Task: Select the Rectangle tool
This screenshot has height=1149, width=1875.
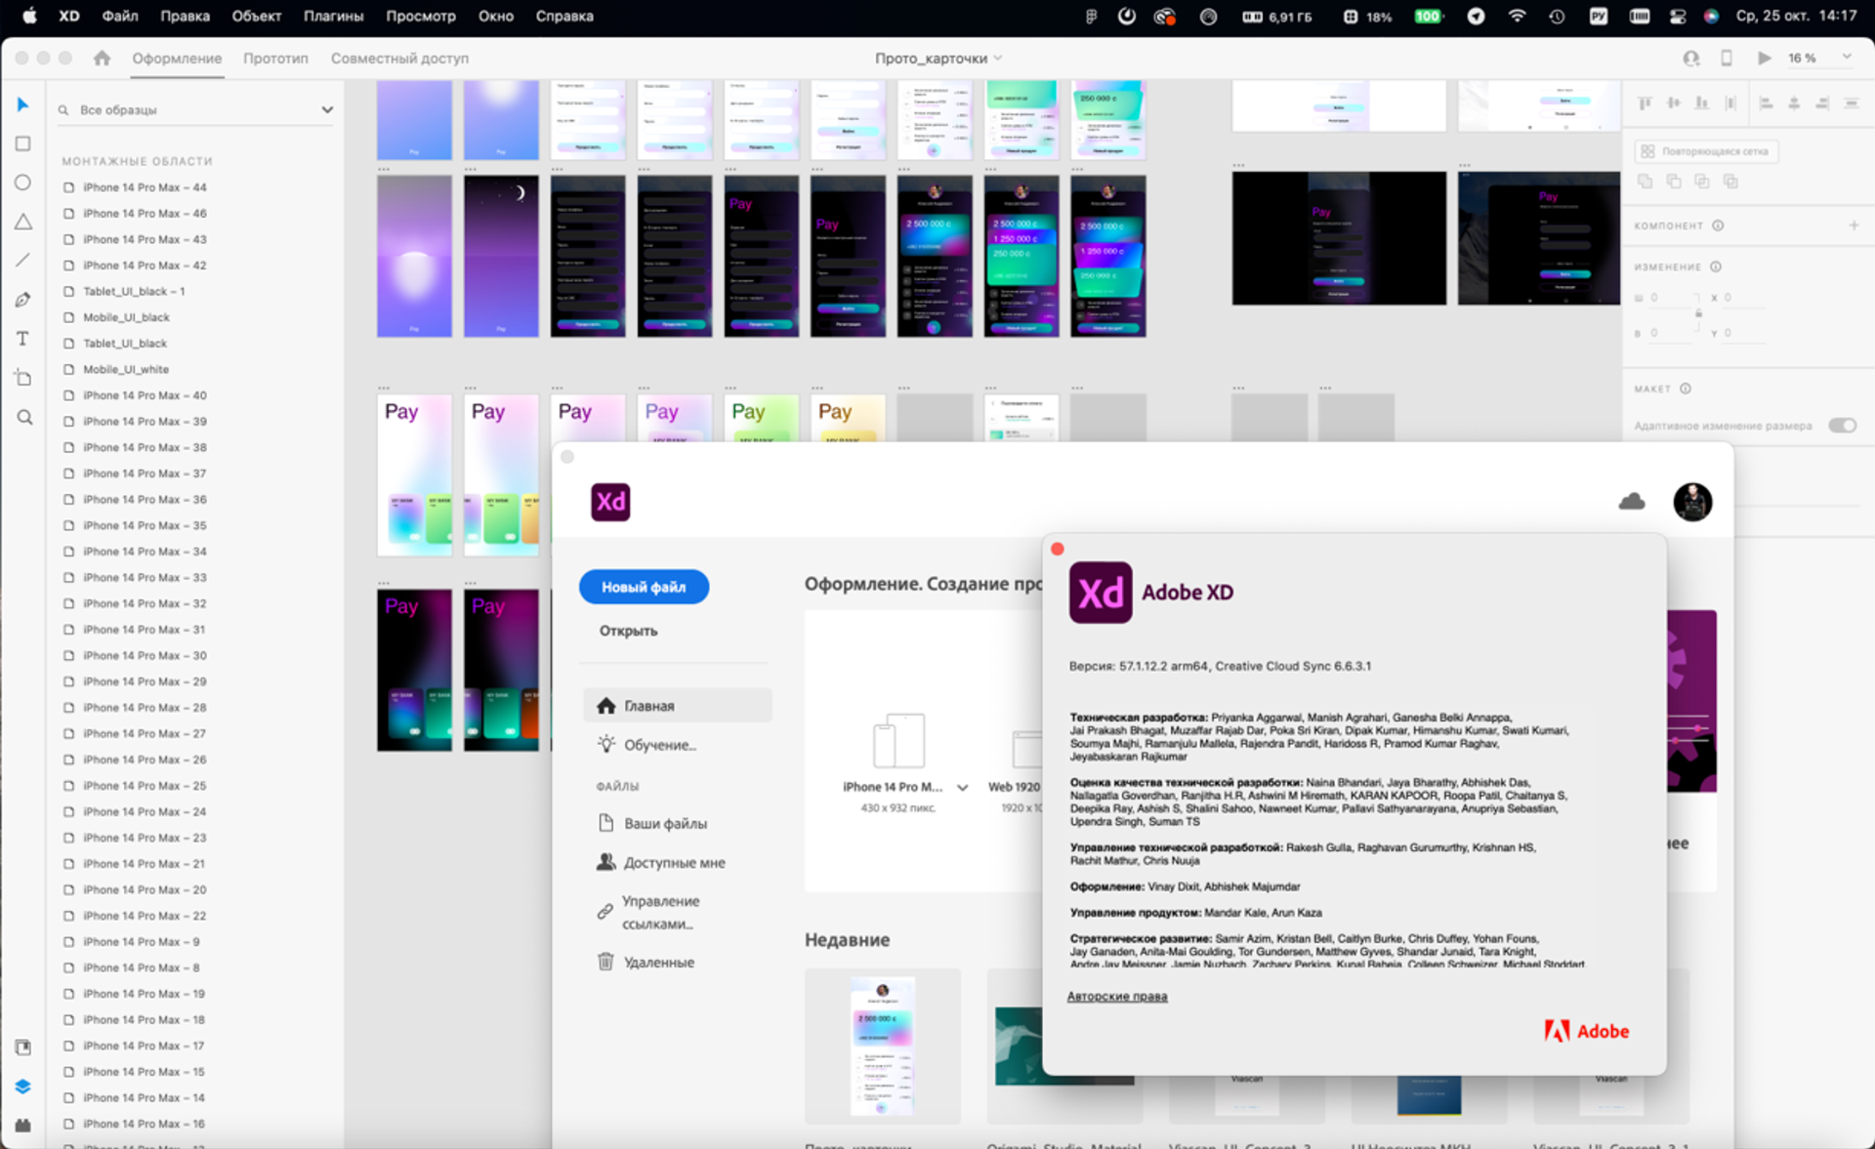Action: [22, 144]
